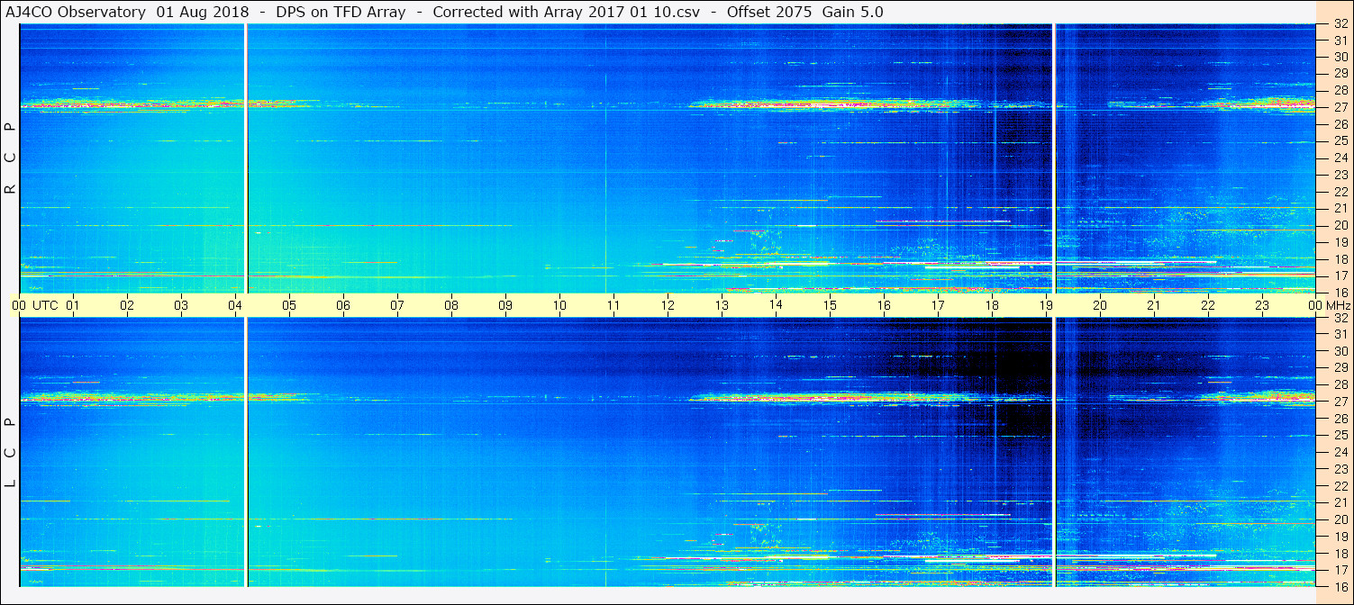Click the 08 UTC hour label

coord(451,305)
